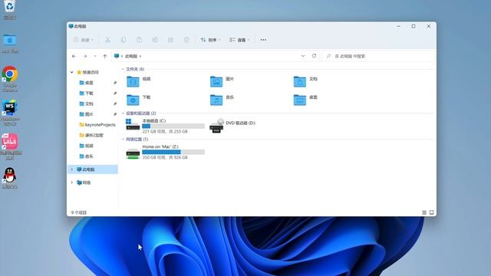Viewport: 491px width, 276px height.
Task: Collapse the 文件夹 (6) group header
Action: pyautogui.click(x=123, y=69)
